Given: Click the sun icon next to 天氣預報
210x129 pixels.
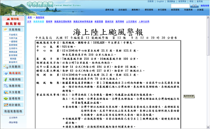Looking at the screenshot, I should coord(6,30).
